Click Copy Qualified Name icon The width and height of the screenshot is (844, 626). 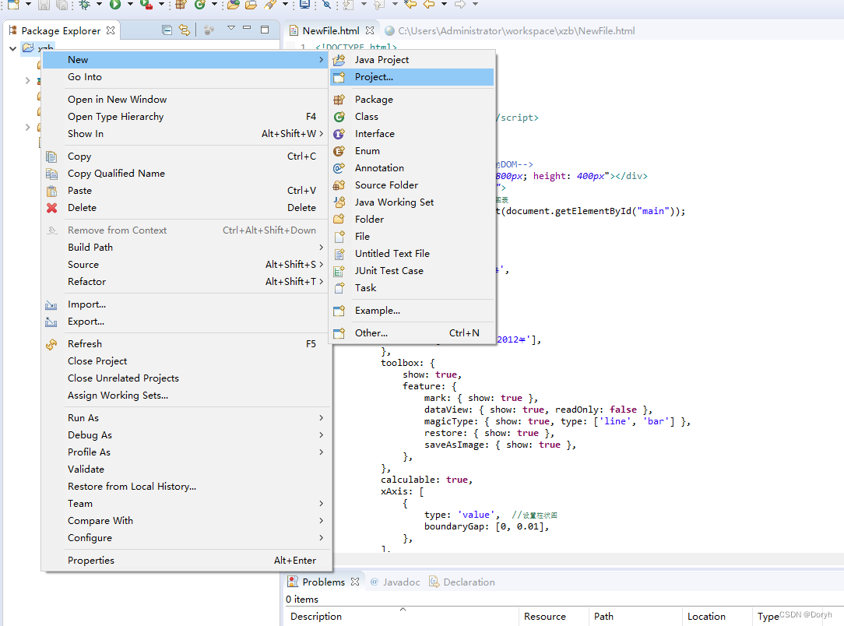pyautogui.click(x=51, y=174)
